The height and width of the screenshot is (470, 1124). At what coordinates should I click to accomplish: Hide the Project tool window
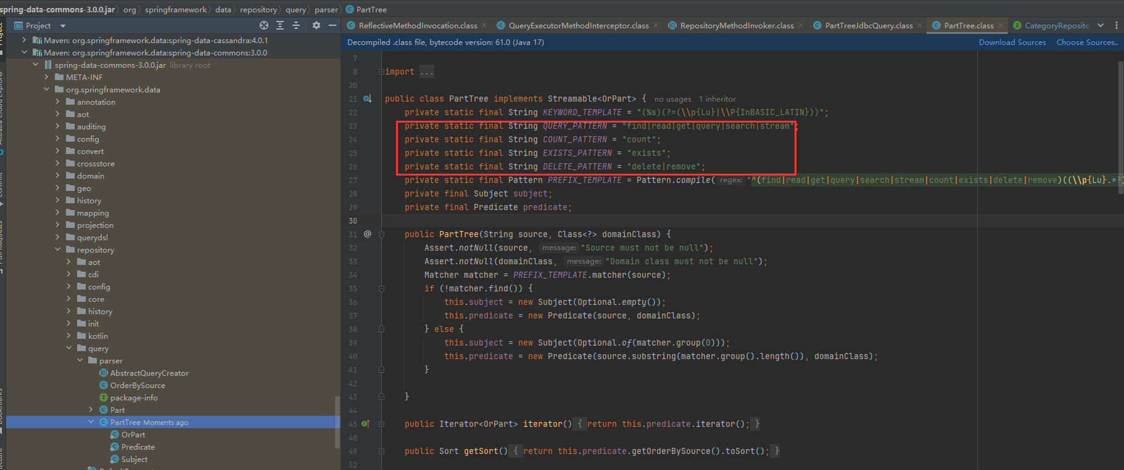pos(333,25)
